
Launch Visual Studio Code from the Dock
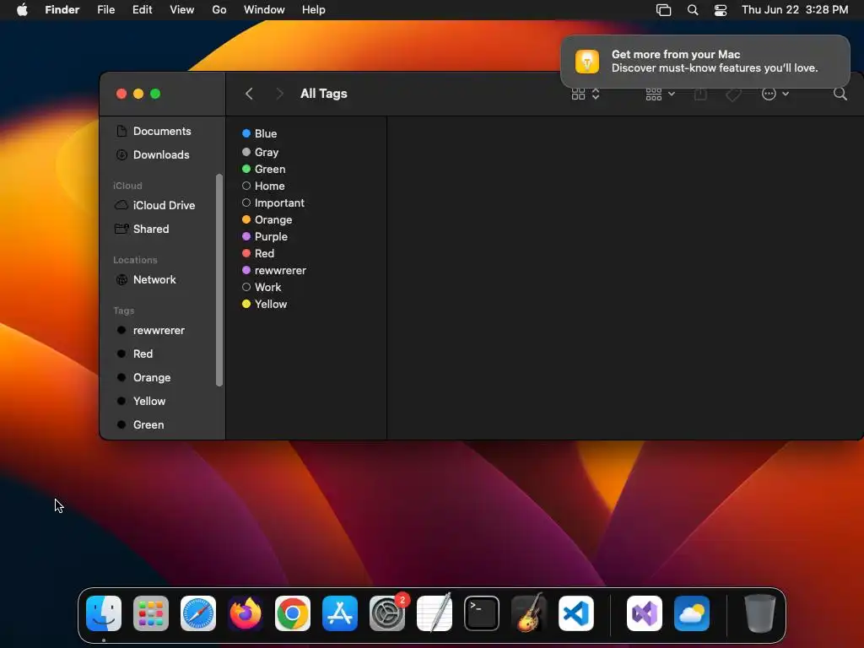point(576,613)
